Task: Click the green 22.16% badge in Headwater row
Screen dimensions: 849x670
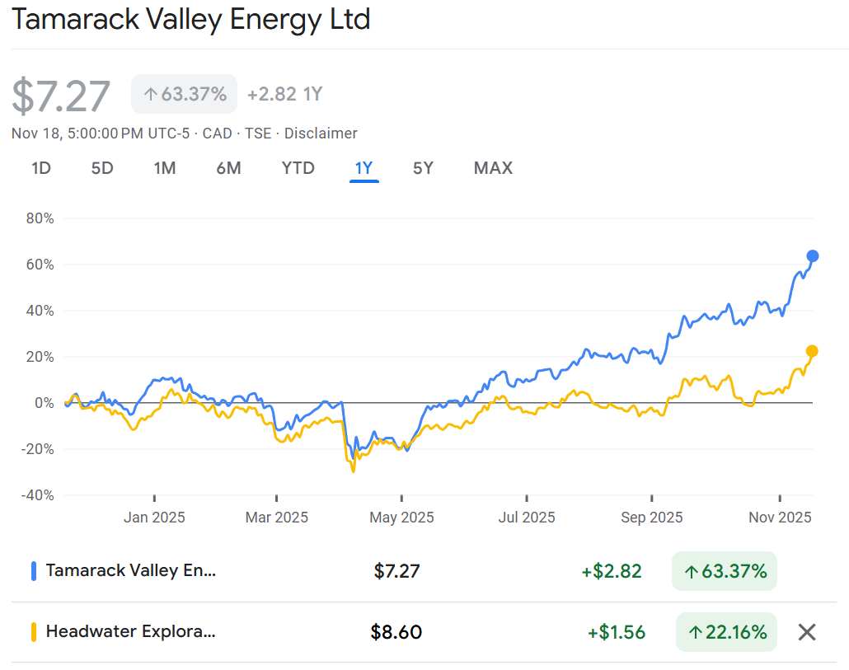Action: (x=726, y=632)
